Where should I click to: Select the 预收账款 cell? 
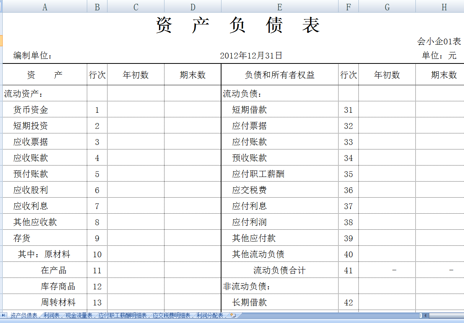coord(280,158)
